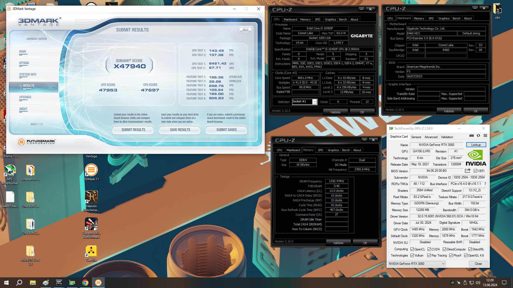Click the Lookup button in GPU-Z
Image resolution: width=513 pixels, height=288 pixels.
pyautogui.click(x=476, y=145)
